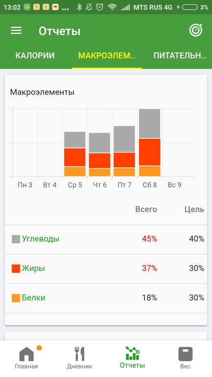
Task: Click the gray Углеводы color swatch
Action: 16,239
